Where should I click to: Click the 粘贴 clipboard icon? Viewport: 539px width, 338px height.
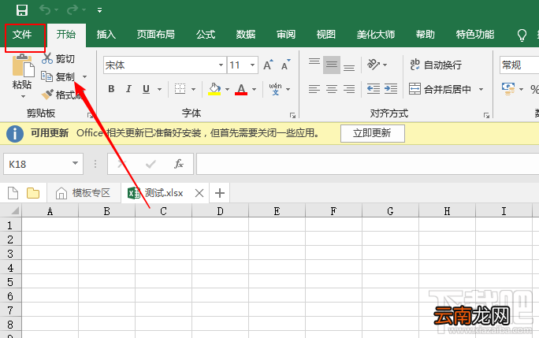(x=23, y=65)
